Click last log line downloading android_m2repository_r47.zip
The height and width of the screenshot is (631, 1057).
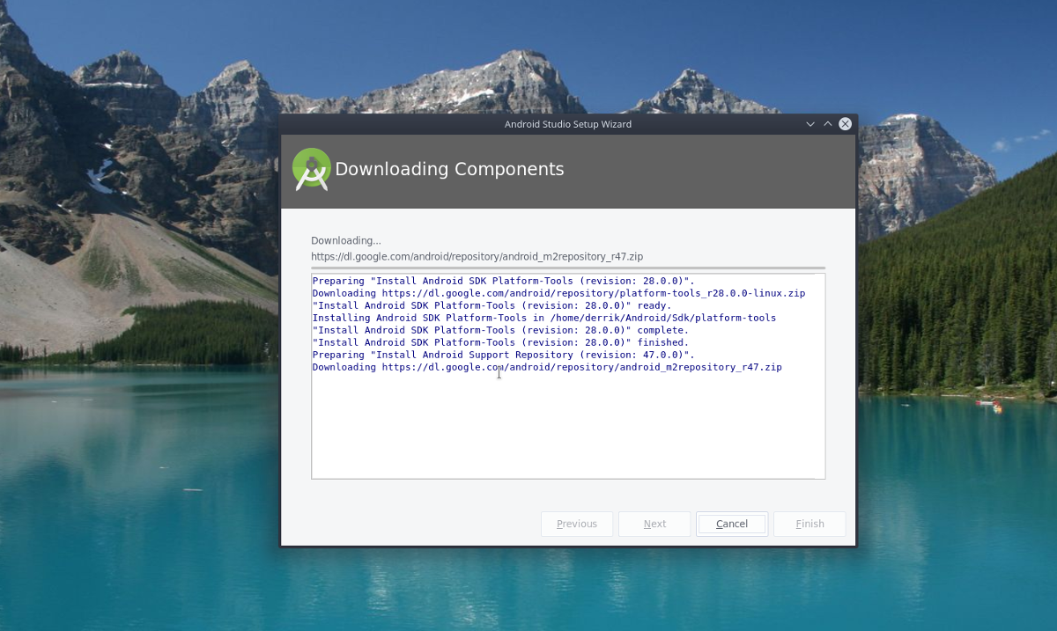pos(547,367)
